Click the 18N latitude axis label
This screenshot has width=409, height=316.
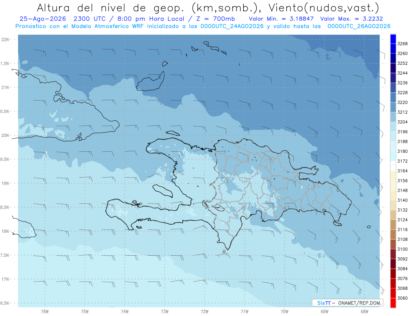[x=5, y=231]
